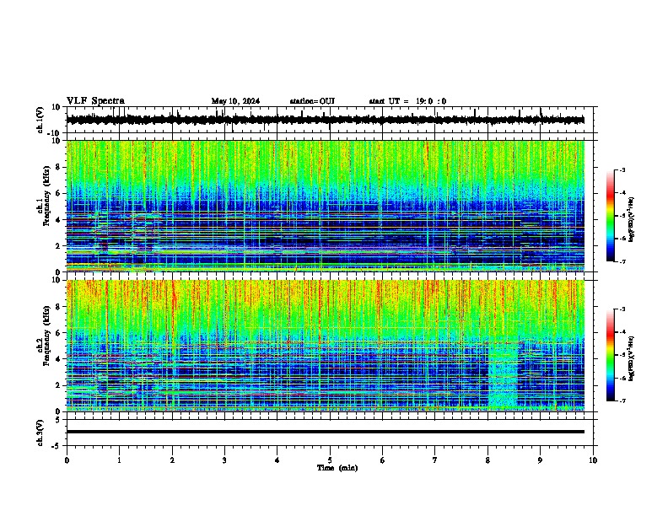Click time axis tick label "4"
This screenshot has height=516, width=668.
click(x=277, y=460)
